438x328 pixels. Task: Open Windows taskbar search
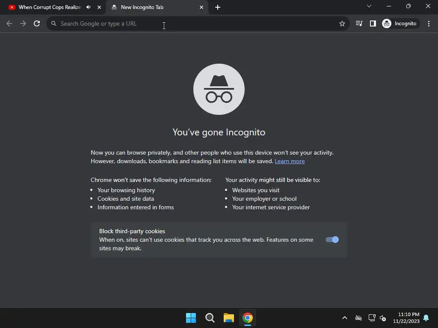pos(210,318)
